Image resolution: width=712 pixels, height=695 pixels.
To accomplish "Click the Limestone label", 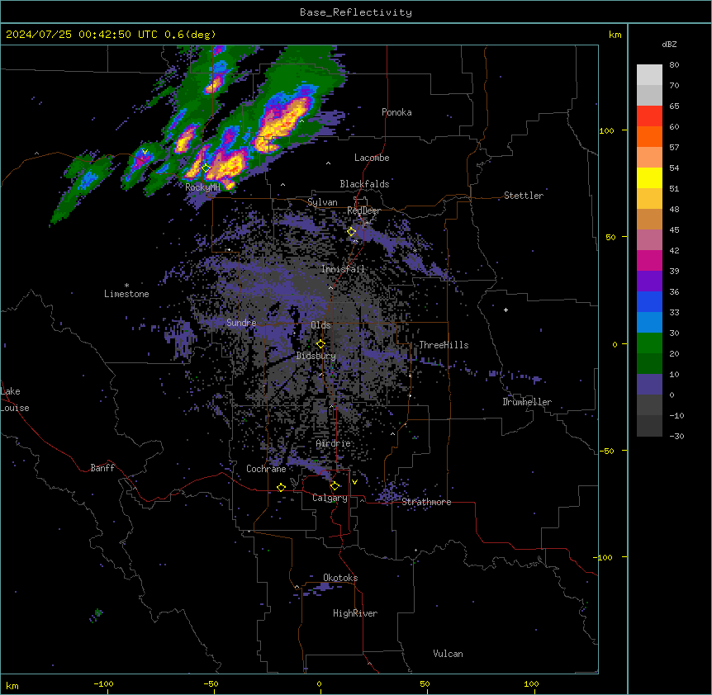I will click(x=126, y=294).
